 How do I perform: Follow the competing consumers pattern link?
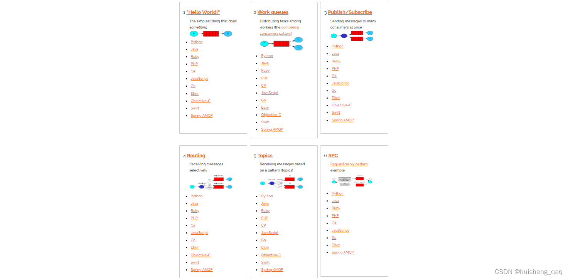tap(280, 30)
